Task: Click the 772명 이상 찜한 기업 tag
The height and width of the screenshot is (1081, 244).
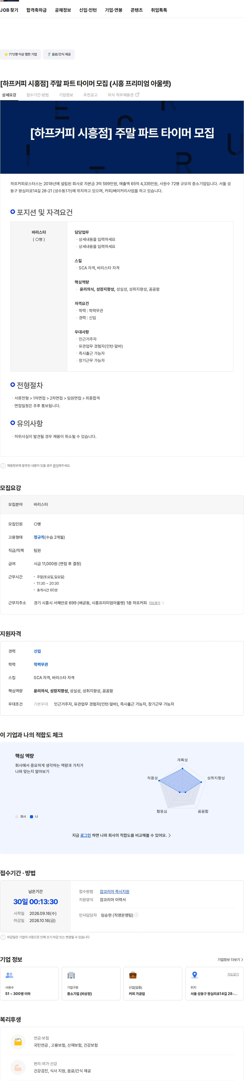Action: click(x=21, y=54)
